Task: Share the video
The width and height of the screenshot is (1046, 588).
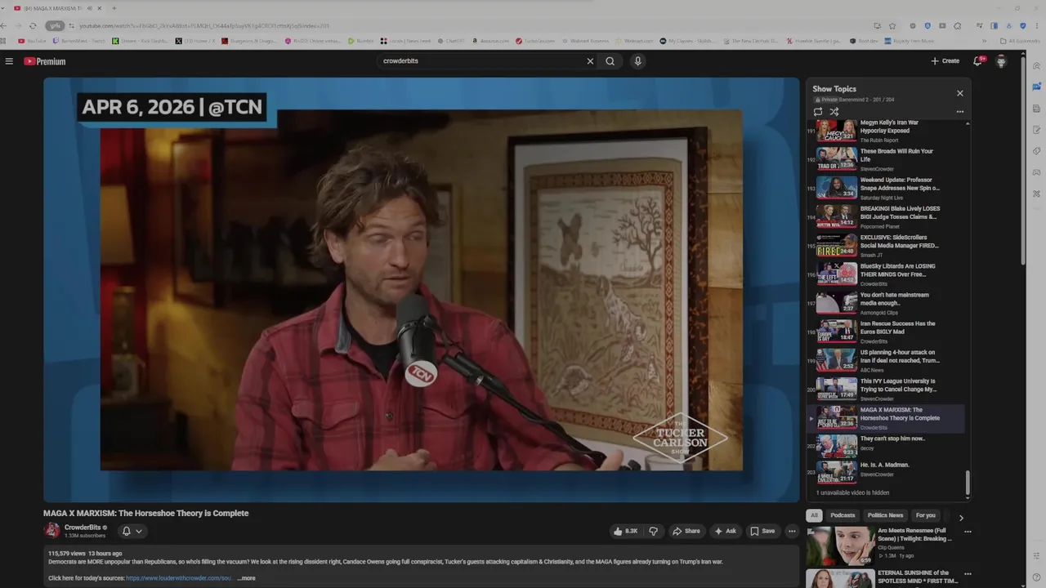Action: [x=686, y=531]
